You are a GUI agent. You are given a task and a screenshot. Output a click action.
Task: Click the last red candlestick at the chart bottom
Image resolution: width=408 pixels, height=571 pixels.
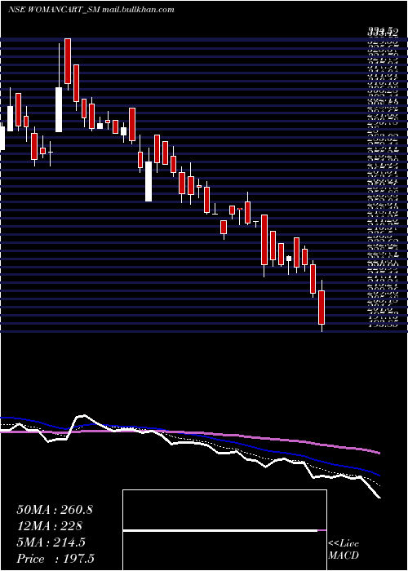point(322,308)
